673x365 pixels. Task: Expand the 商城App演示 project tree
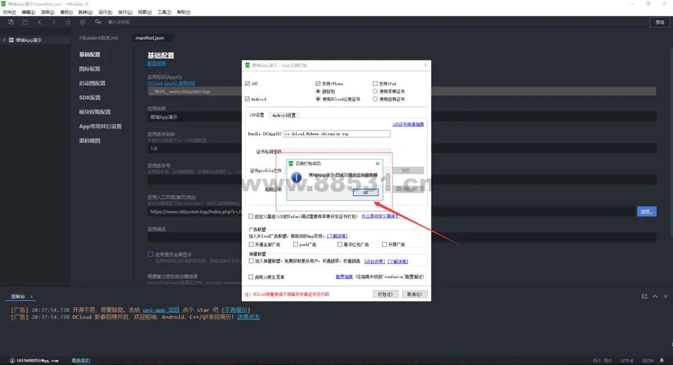coord(4,40)
